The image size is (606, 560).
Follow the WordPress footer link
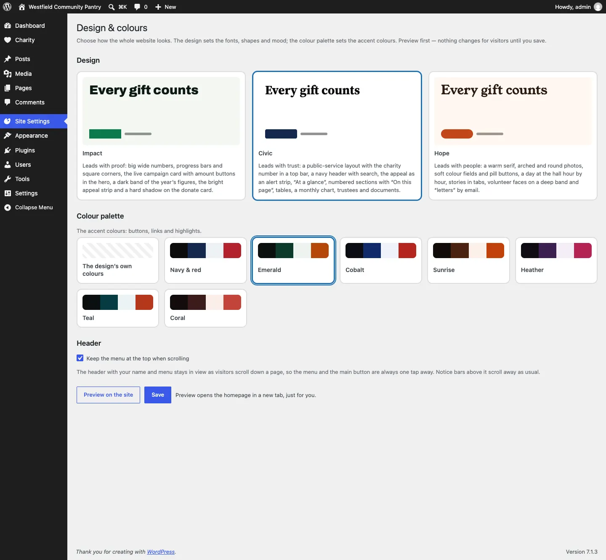[x=161, y=552]
